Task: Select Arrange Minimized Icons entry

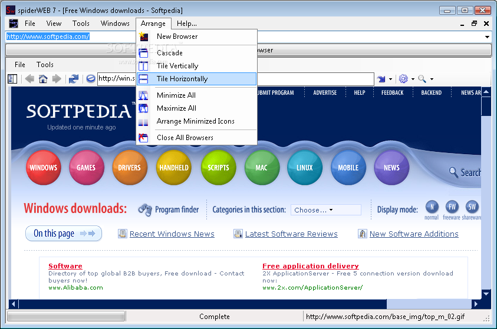Action: (x=196, y=121)
